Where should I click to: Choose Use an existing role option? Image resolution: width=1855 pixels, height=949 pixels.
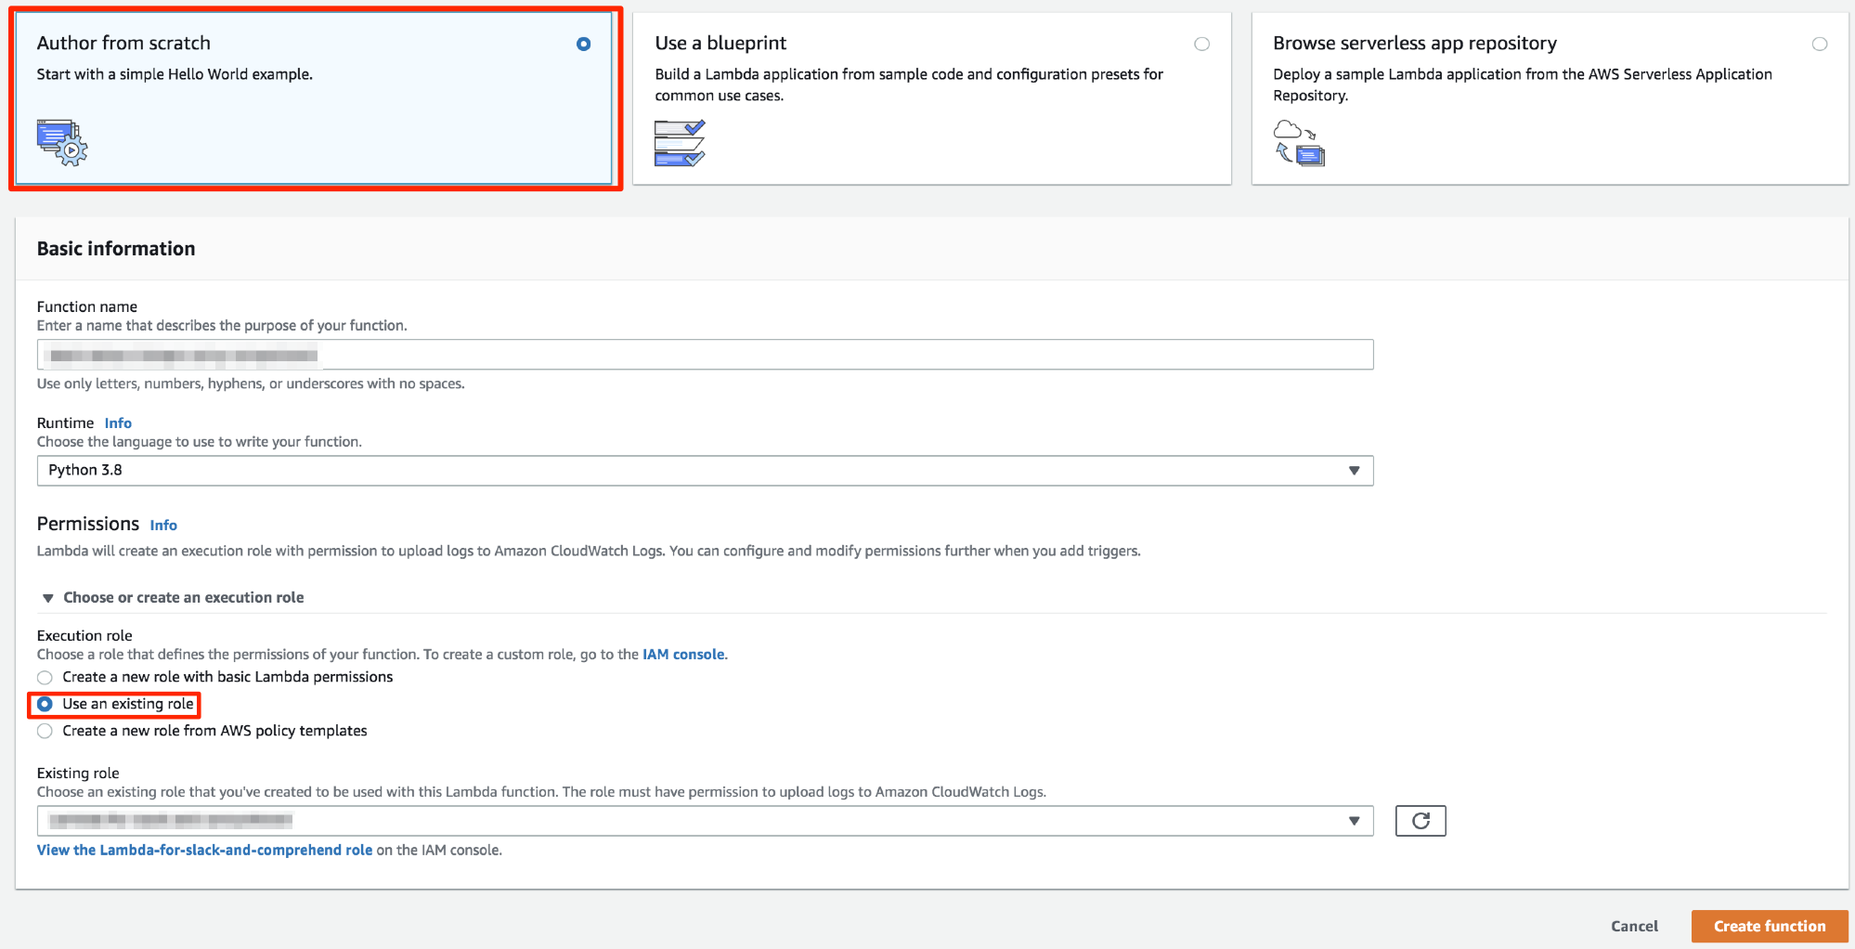[45, 704]
